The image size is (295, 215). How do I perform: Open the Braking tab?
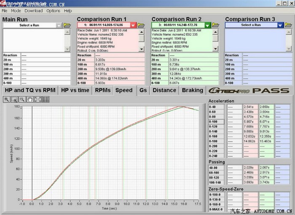click(192, 90)
